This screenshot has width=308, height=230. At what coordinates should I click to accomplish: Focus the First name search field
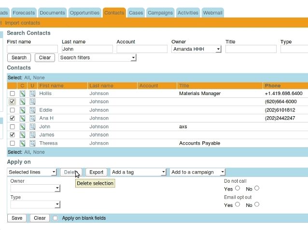[32, 49]
